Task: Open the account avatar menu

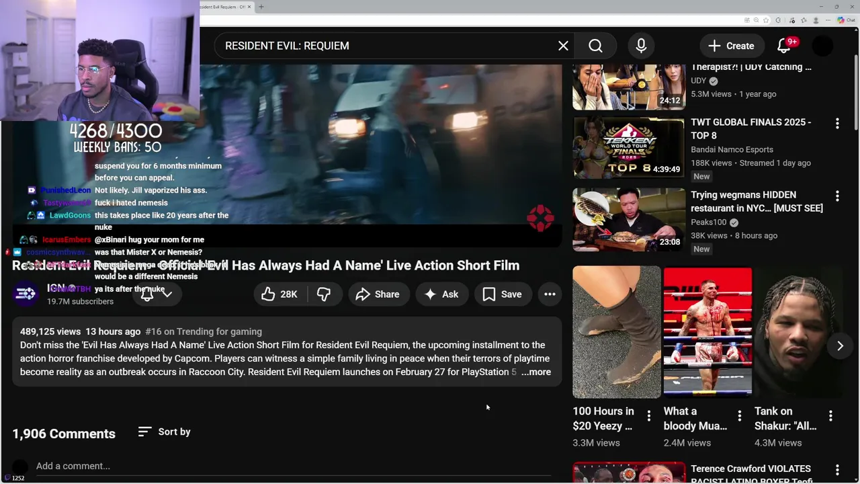Action: tap(823, 46)
